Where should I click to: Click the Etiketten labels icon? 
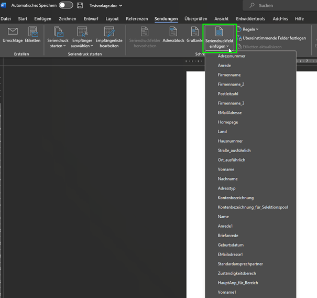click(x=32, y=32)
